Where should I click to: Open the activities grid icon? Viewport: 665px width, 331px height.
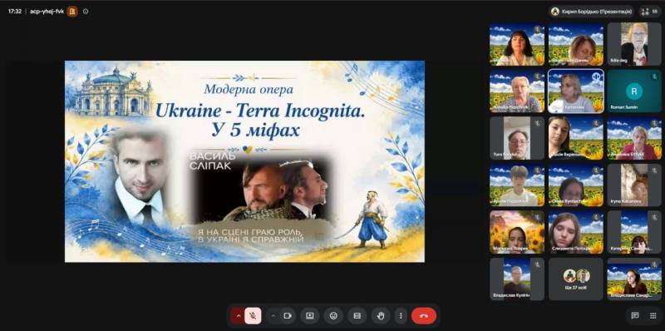tap(653, 315)
